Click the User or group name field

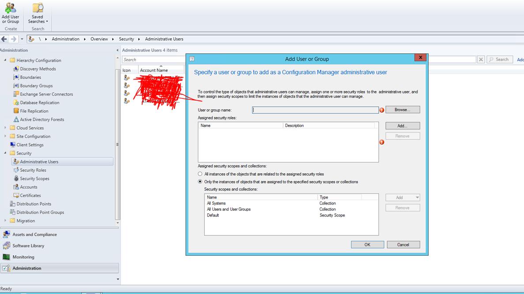pos(316,110)
